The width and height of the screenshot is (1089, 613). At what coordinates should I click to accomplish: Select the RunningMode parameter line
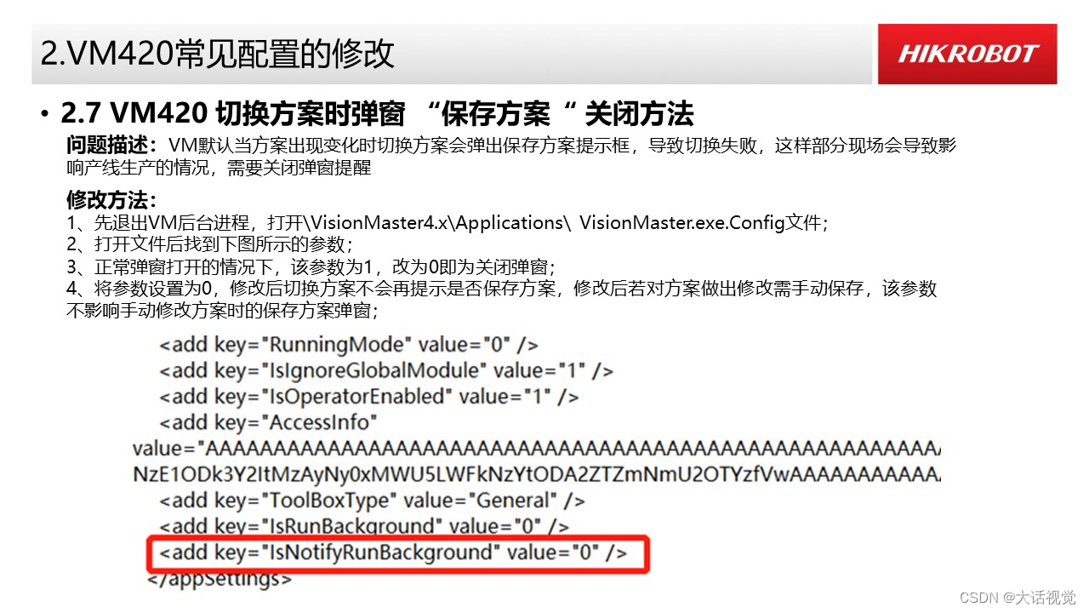pos(349,344)
